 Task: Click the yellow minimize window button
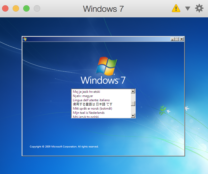pyautogui.click(x=16, y=8)
